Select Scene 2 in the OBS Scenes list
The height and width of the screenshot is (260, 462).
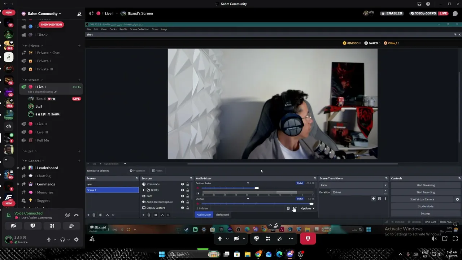tap(112, 190)
